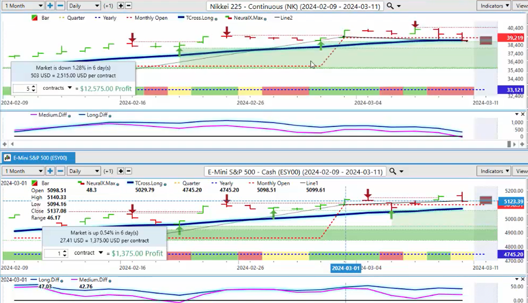528x303 pixels.
Task: Open the Nikkei indicator pane options arrow
Action: 517,114
